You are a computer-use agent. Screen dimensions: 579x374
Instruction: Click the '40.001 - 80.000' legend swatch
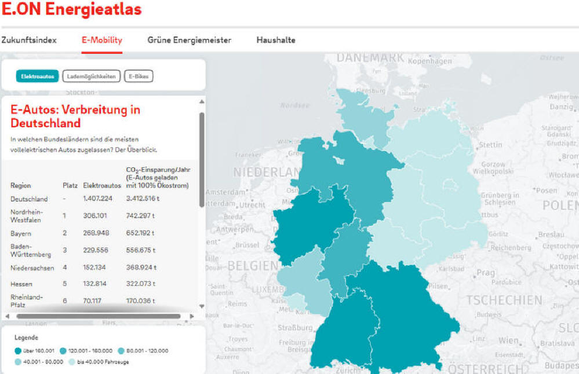click(x=17, y=362)
